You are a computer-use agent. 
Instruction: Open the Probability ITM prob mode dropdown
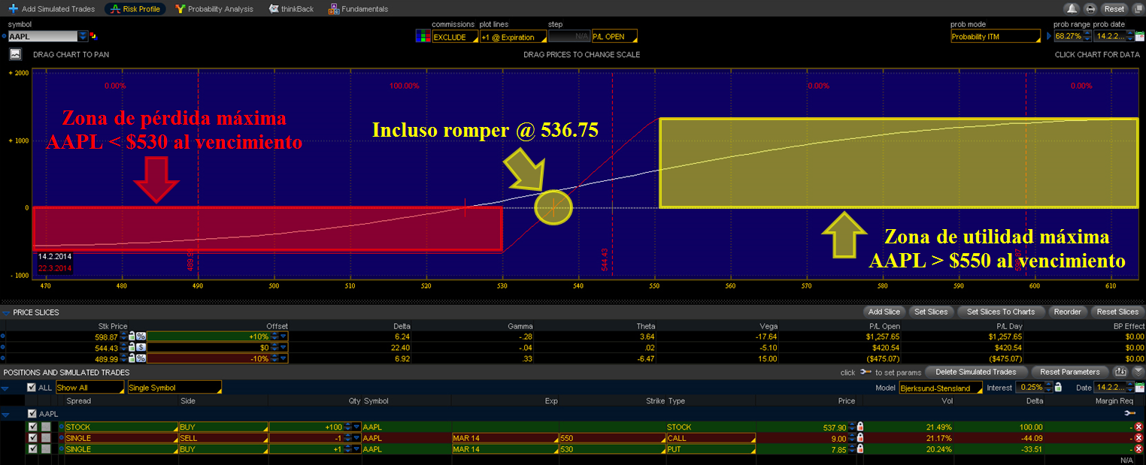[x=996, y=36]
